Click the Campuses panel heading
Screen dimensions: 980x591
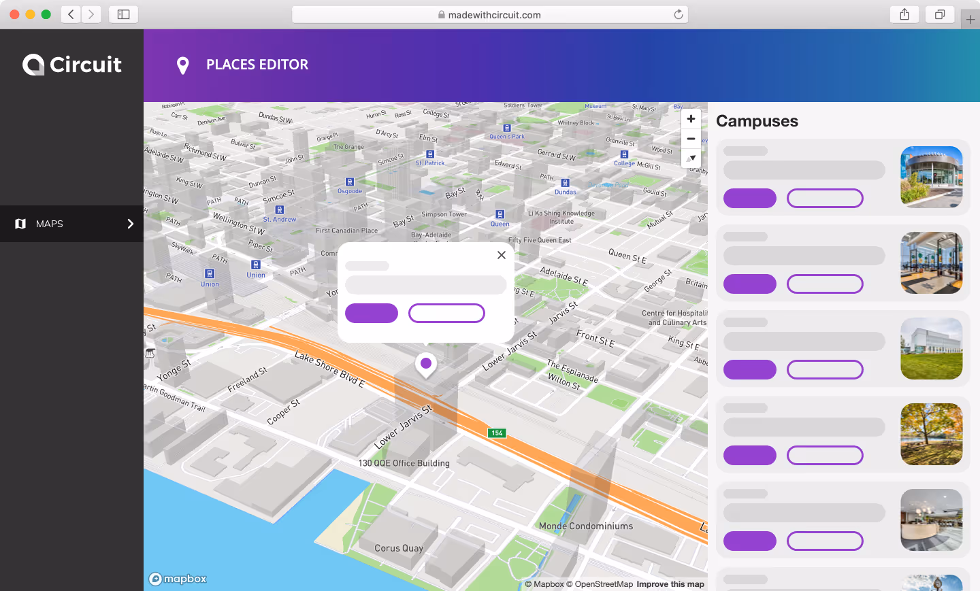pos(757,121)
